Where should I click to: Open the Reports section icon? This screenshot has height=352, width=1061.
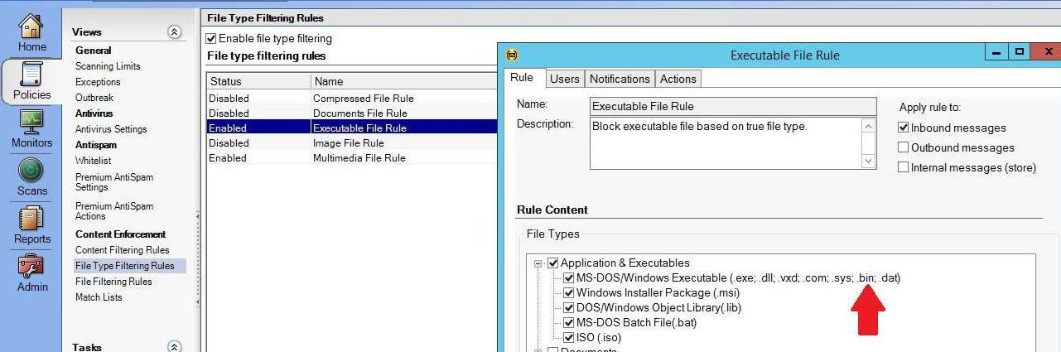tap(31, 219)
